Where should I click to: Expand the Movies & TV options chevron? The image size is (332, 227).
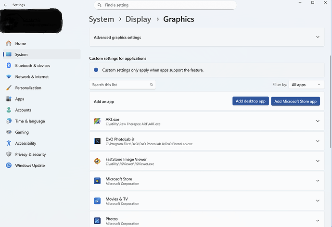pos(318,201)
